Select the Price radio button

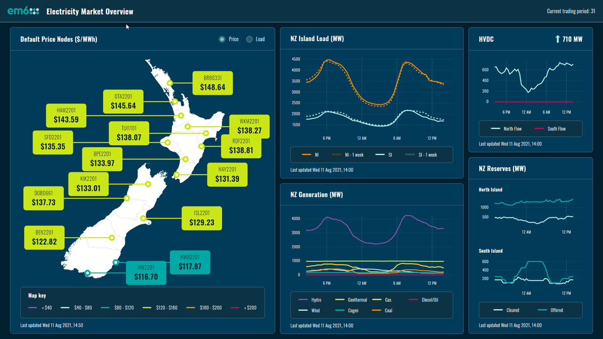point(222,39)
